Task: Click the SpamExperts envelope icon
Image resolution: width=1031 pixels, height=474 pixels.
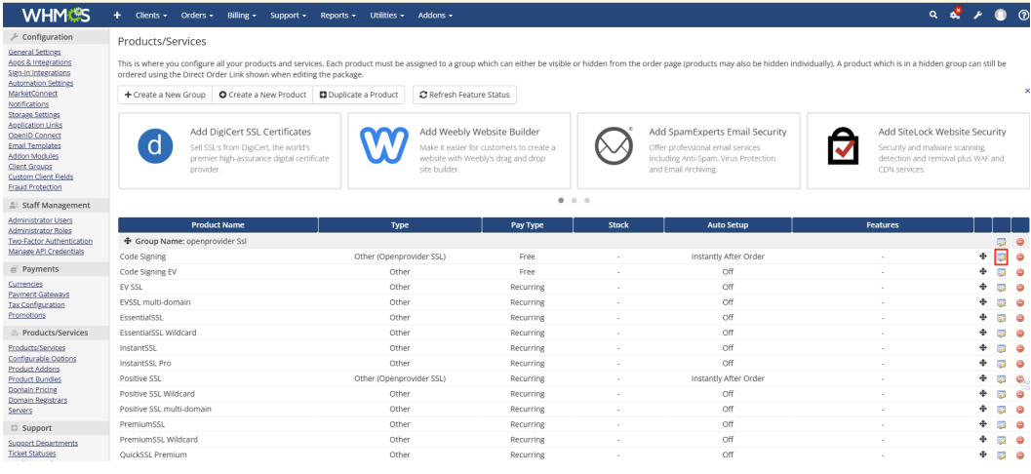Action: (x=614, y=146)
